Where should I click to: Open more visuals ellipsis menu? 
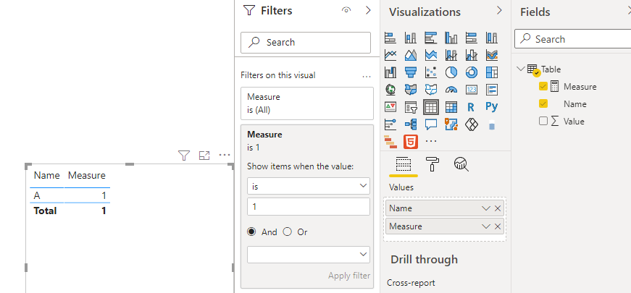[x=431, y=142]
